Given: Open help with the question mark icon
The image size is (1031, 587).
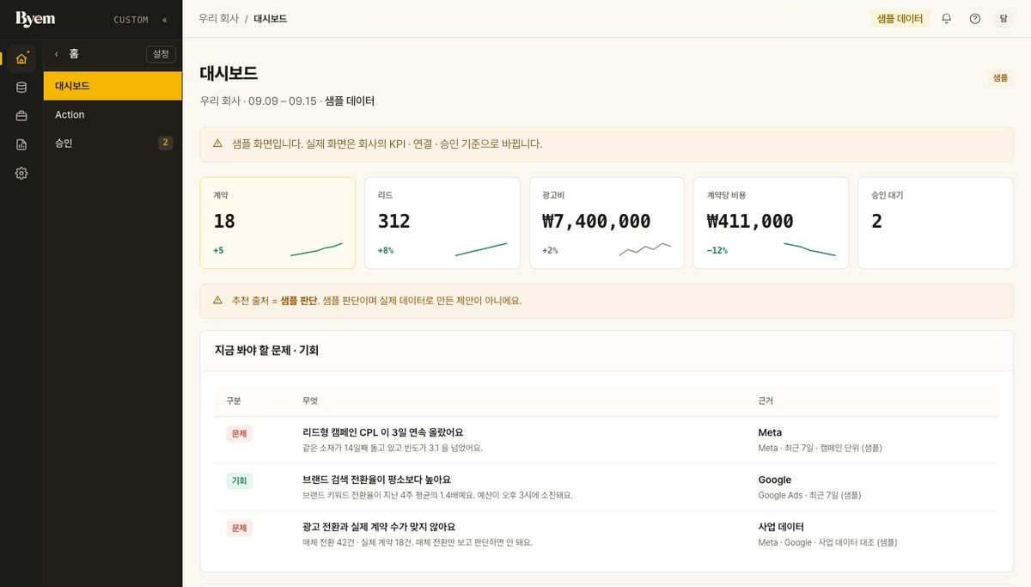Looking at the screenshot, I should (x=975, y=18).
